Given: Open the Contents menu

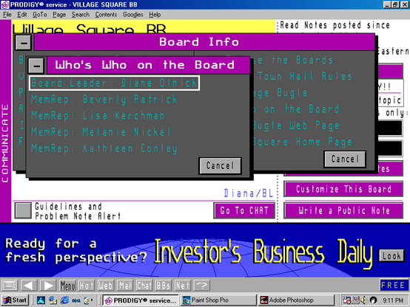Looking at the screenshot, I should (x=106, y=15).
